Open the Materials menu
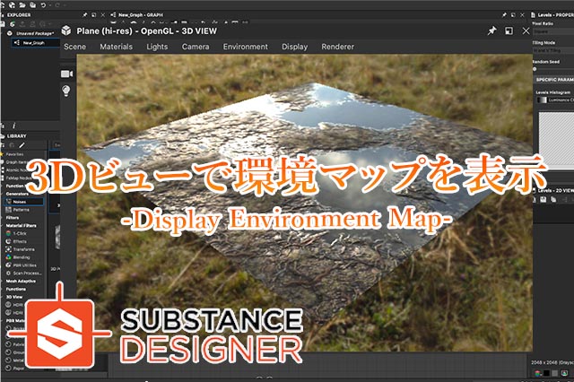This screenshot has height=382, width=574. (x=116, y=47)
